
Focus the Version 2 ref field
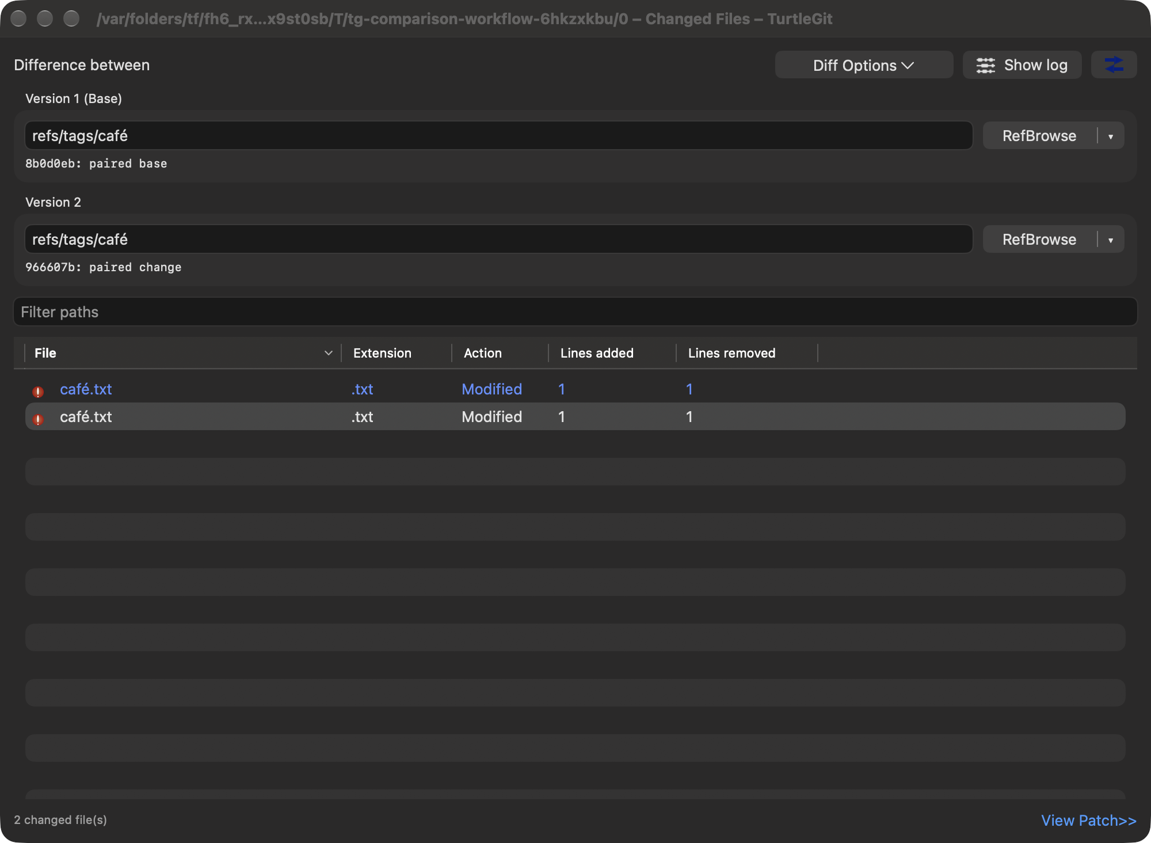coord(498,240)
